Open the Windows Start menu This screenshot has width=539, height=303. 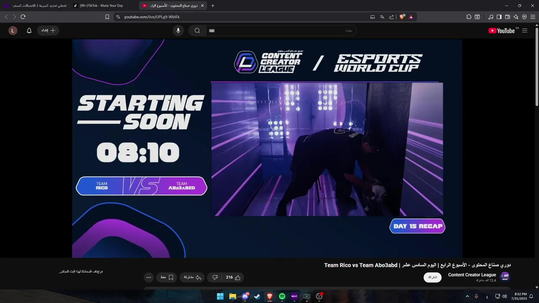pyautogui.click(x=220, y=296)
